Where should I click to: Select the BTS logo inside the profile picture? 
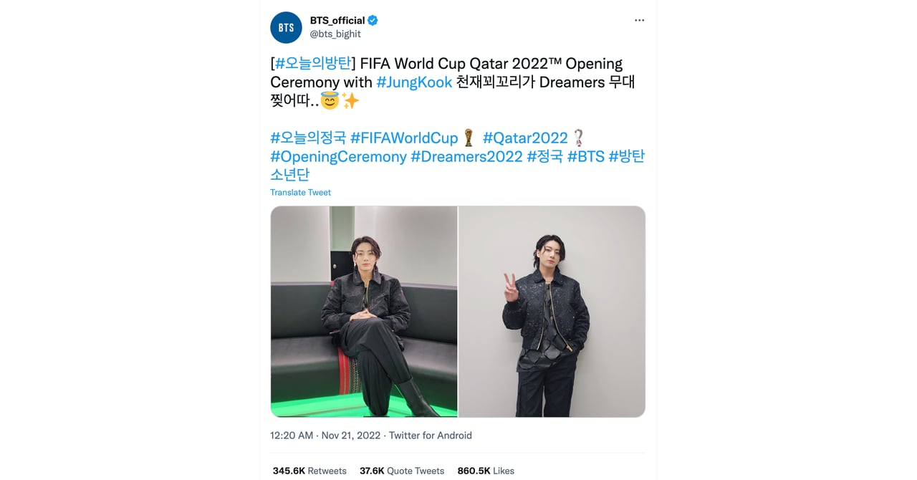[x=286, y=27]
